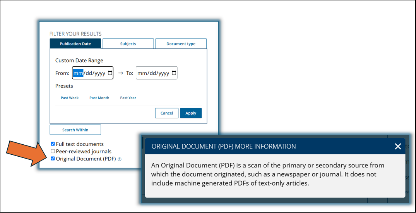Select the Past Year preset
The height and width of the screenshot is (213, 416).
[128, 98]
